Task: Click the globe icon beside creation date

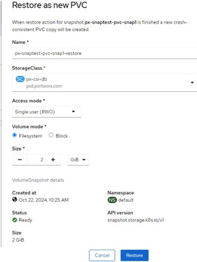Action: [14, 199]
